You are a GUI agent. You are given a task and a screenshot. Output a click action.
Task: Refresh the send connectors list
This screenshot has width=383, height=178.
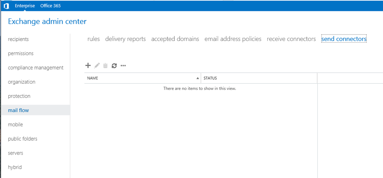click(x=114, y=65)
